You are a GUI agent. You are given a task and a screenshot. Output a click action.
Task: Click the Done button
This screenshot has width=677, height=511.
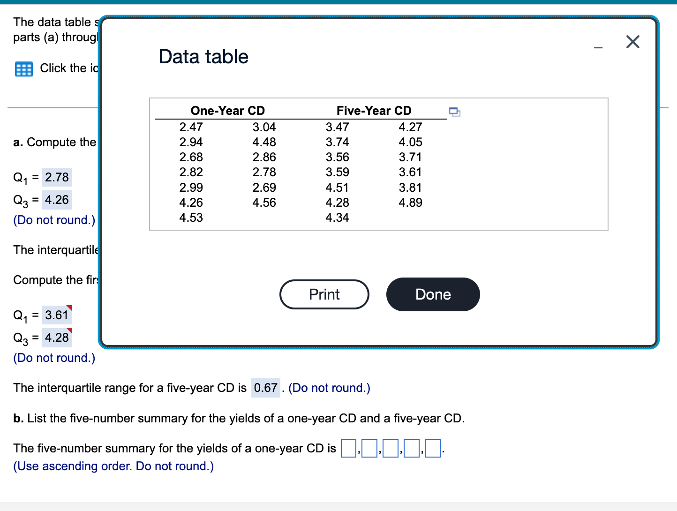point(433,294)
